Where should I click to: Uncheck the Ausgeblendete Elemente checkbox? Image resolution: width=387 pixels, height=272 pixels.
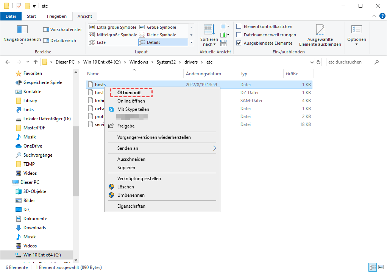[x=239, y=43]
